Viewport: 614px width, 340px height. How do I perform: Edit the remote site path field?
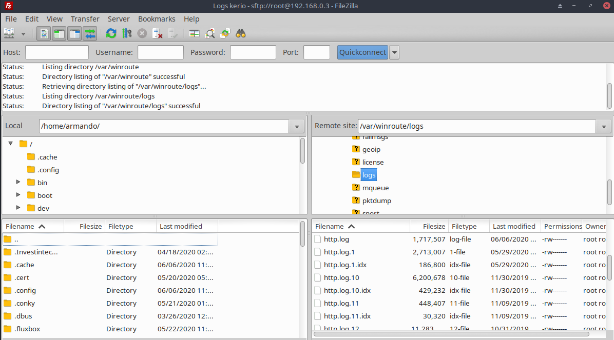coord(477,126)
